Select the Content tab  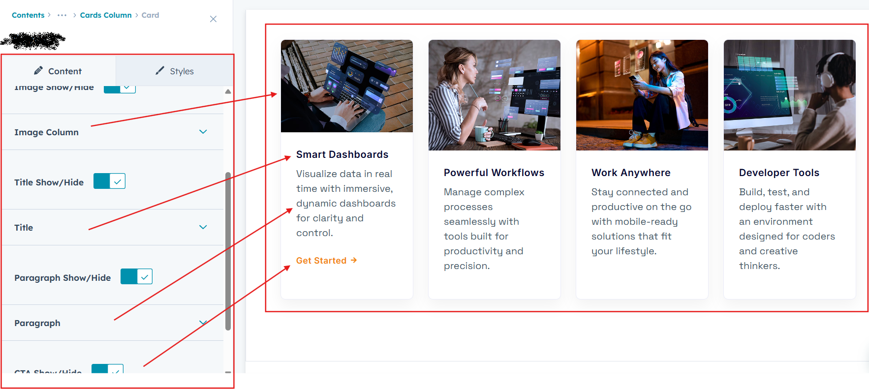[x=58, y=71]
